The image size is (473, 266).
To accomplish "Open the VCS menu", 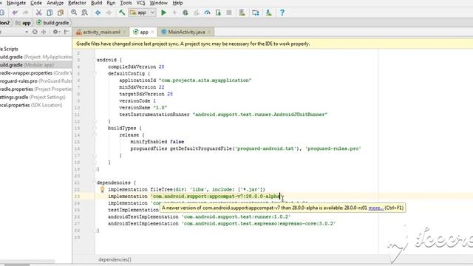I will (141, 3).
